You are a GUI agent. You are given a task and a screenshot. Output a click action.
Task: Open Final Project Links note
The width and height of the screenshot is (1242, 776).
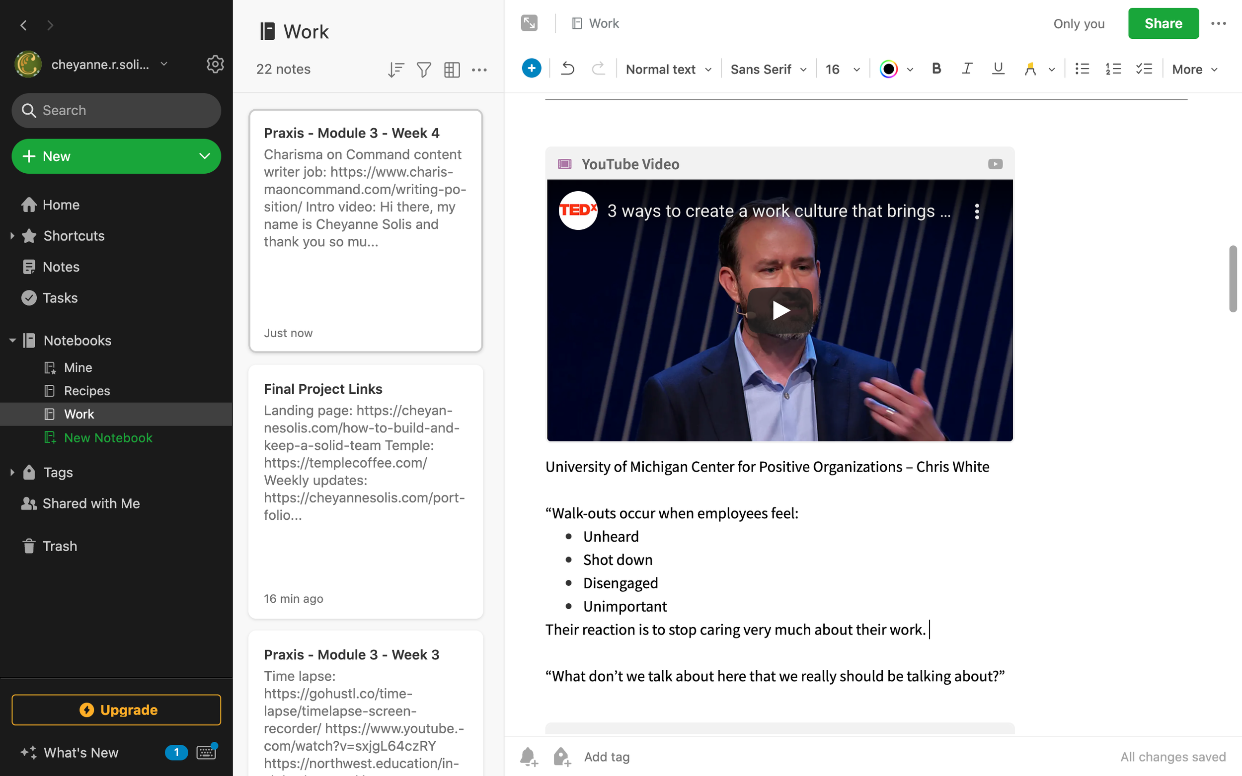(x=366, y=491)
